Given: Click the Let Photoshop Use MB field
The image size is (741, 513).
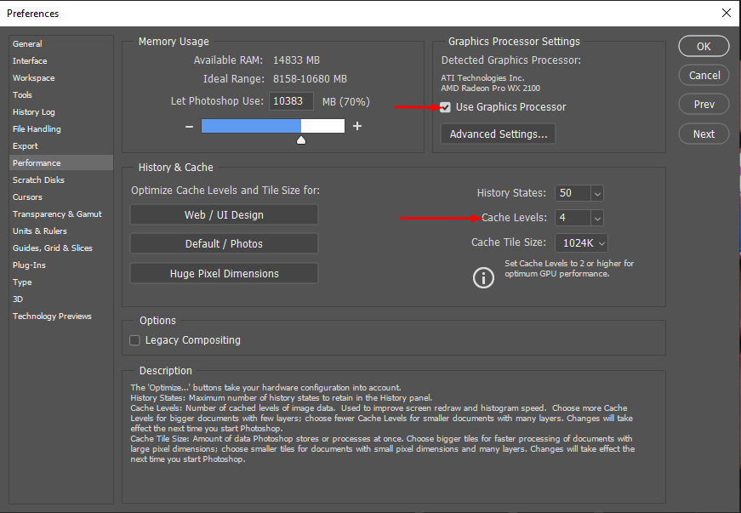Looking at the screenshot, I should point(290,100).
